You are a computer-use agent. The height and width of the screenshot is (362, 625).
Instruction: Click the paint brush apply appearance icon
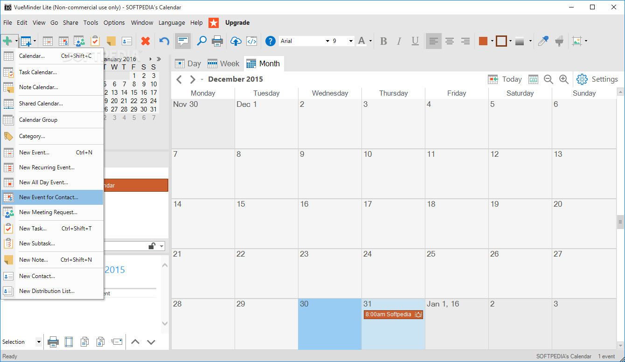[559, 41]
